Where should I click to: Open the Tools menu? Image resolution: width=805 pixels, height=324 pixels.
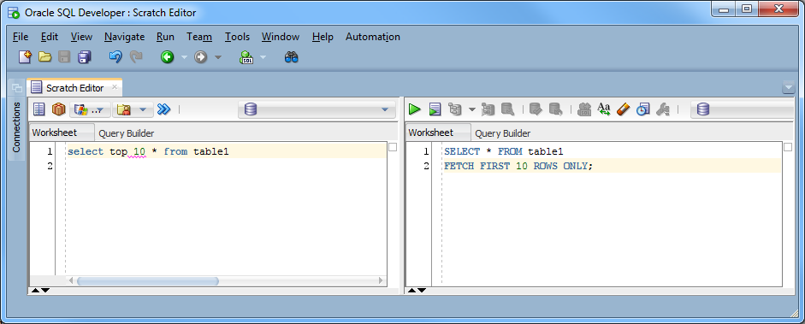point(237,37)
